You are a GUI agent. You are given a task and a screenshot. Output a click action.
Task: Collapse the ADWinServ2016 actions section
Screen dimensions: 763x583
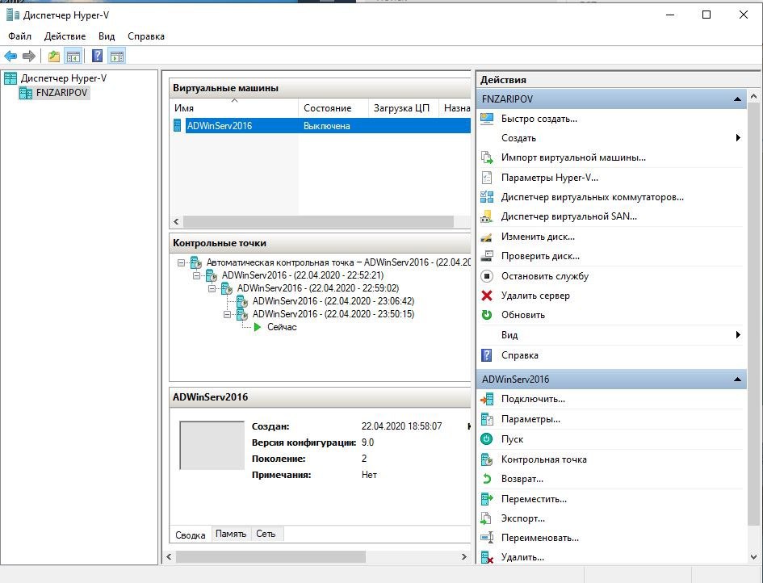[x=737, y=379]
